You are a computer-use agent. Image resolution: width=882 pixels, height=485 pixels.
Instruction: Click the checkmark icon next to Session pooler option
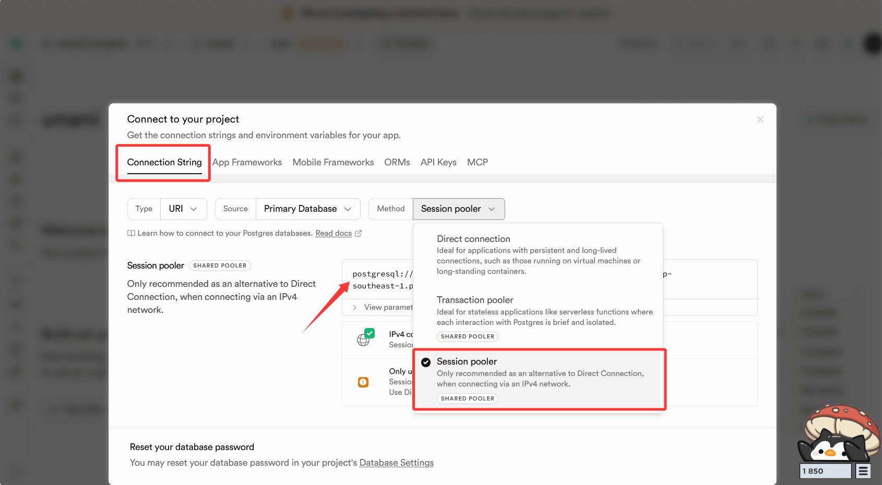coord(426,362)
